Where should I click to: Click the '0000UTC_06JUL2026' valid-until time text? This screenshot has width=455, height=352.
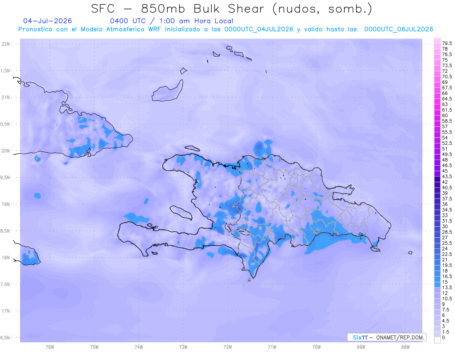coord(399,29)
